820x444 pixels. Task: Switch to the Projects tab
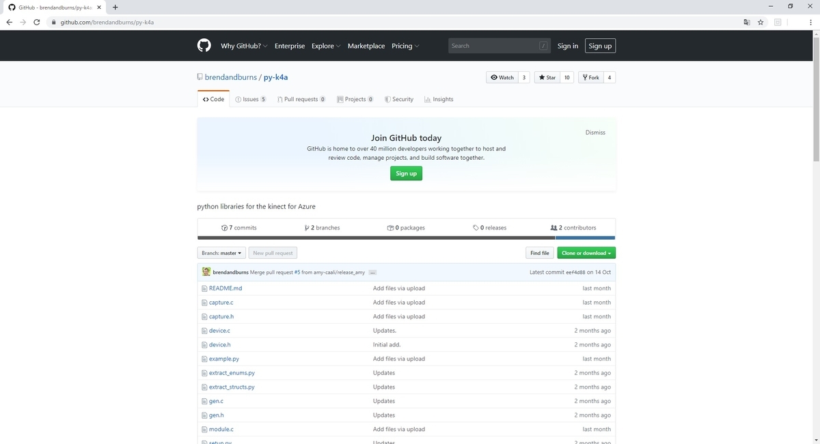355,99
